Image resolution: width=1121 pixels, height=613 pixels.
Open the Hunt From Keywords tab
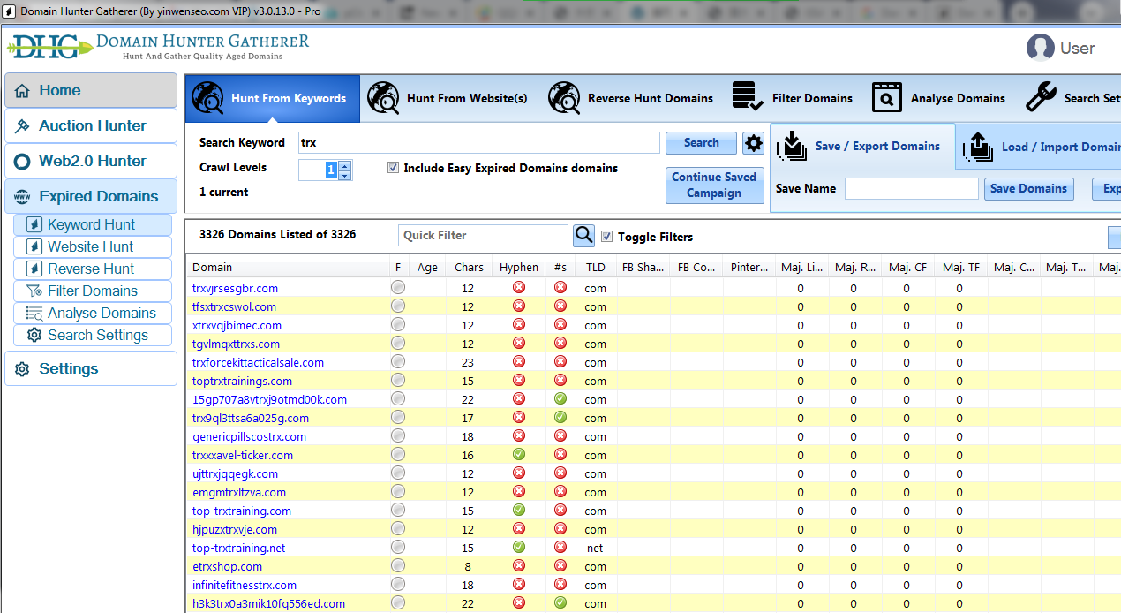(x=272, y=98)
